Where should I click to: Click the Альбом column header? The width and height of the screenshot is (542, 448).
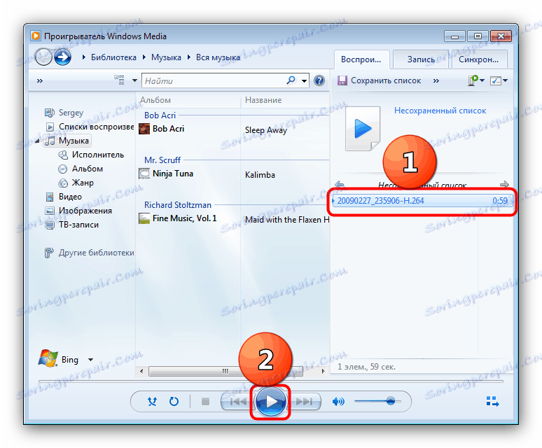coord(155,100)
